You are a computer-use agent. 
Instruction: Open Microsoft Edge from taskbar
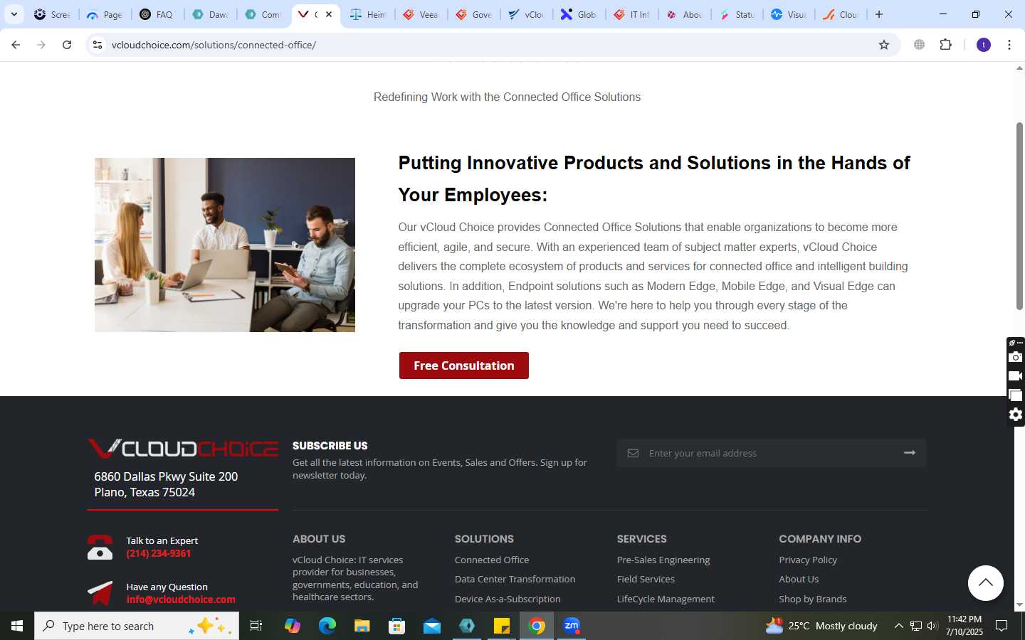(x=327, y=626)
